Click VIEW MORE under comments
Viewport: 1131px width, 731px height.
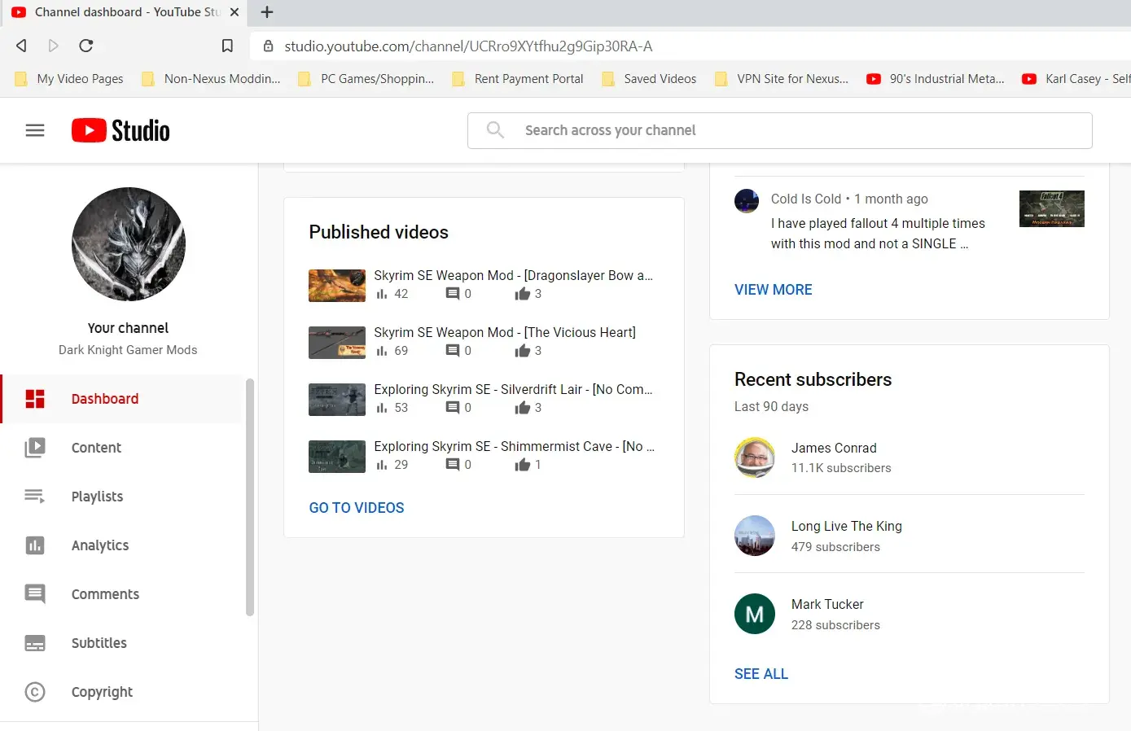[x=773, y=290]
